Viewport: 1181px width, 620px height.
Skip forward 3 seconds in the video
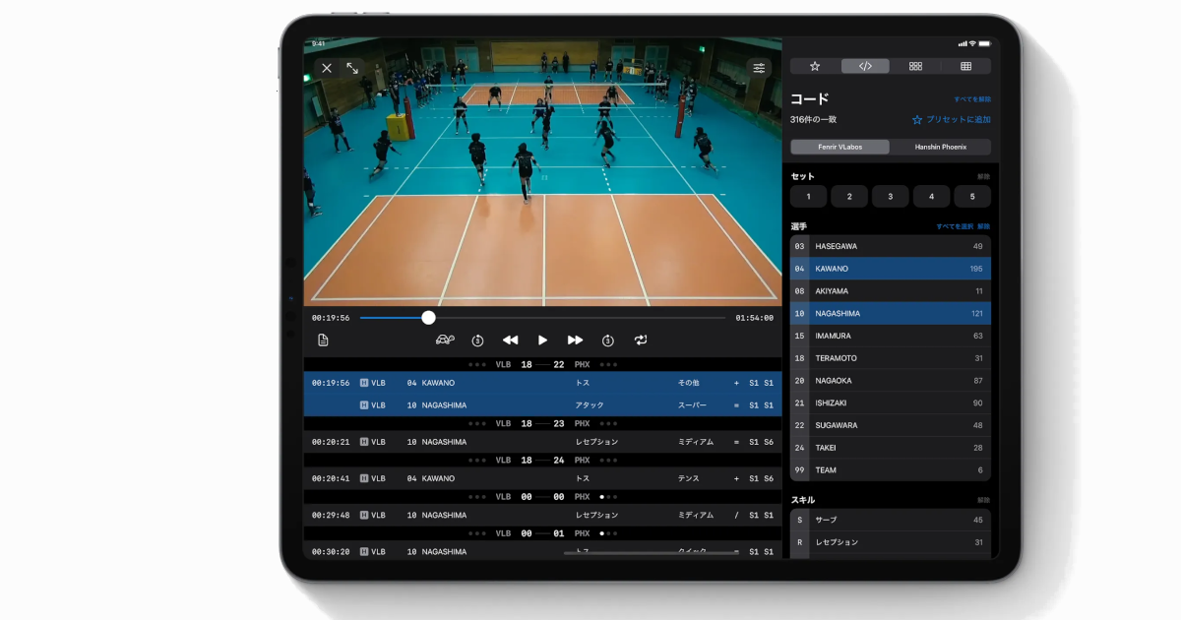pos(607,340)
